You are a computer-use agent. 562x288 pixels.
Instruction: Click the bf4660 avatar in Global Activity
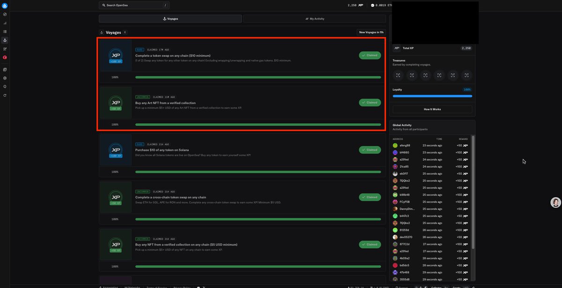click(x=395, y=152)
